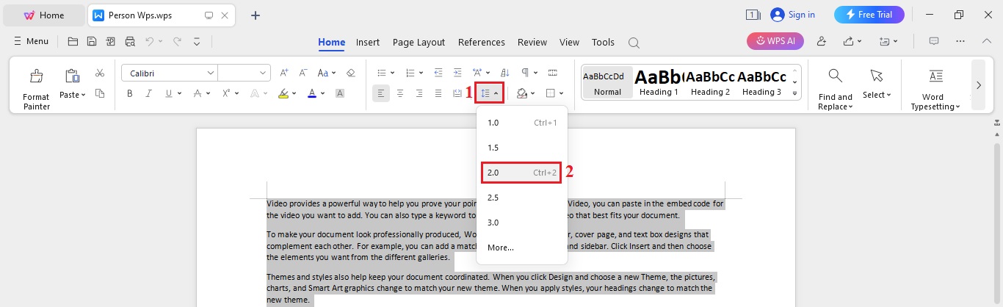Image resolution: width=1003 pixels, height=307 pixels.
Task: Open the font name Calibri dropdown
Action: pos(211,73)
